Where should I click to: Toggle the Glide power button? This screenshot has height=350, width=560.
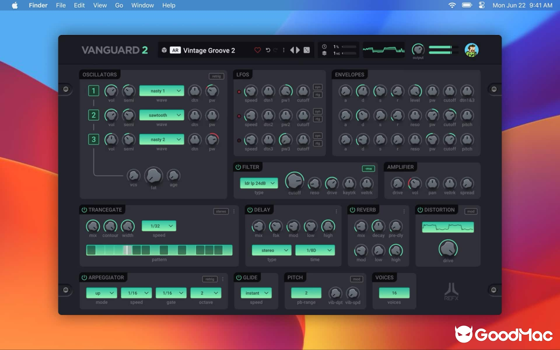[238, 278]
